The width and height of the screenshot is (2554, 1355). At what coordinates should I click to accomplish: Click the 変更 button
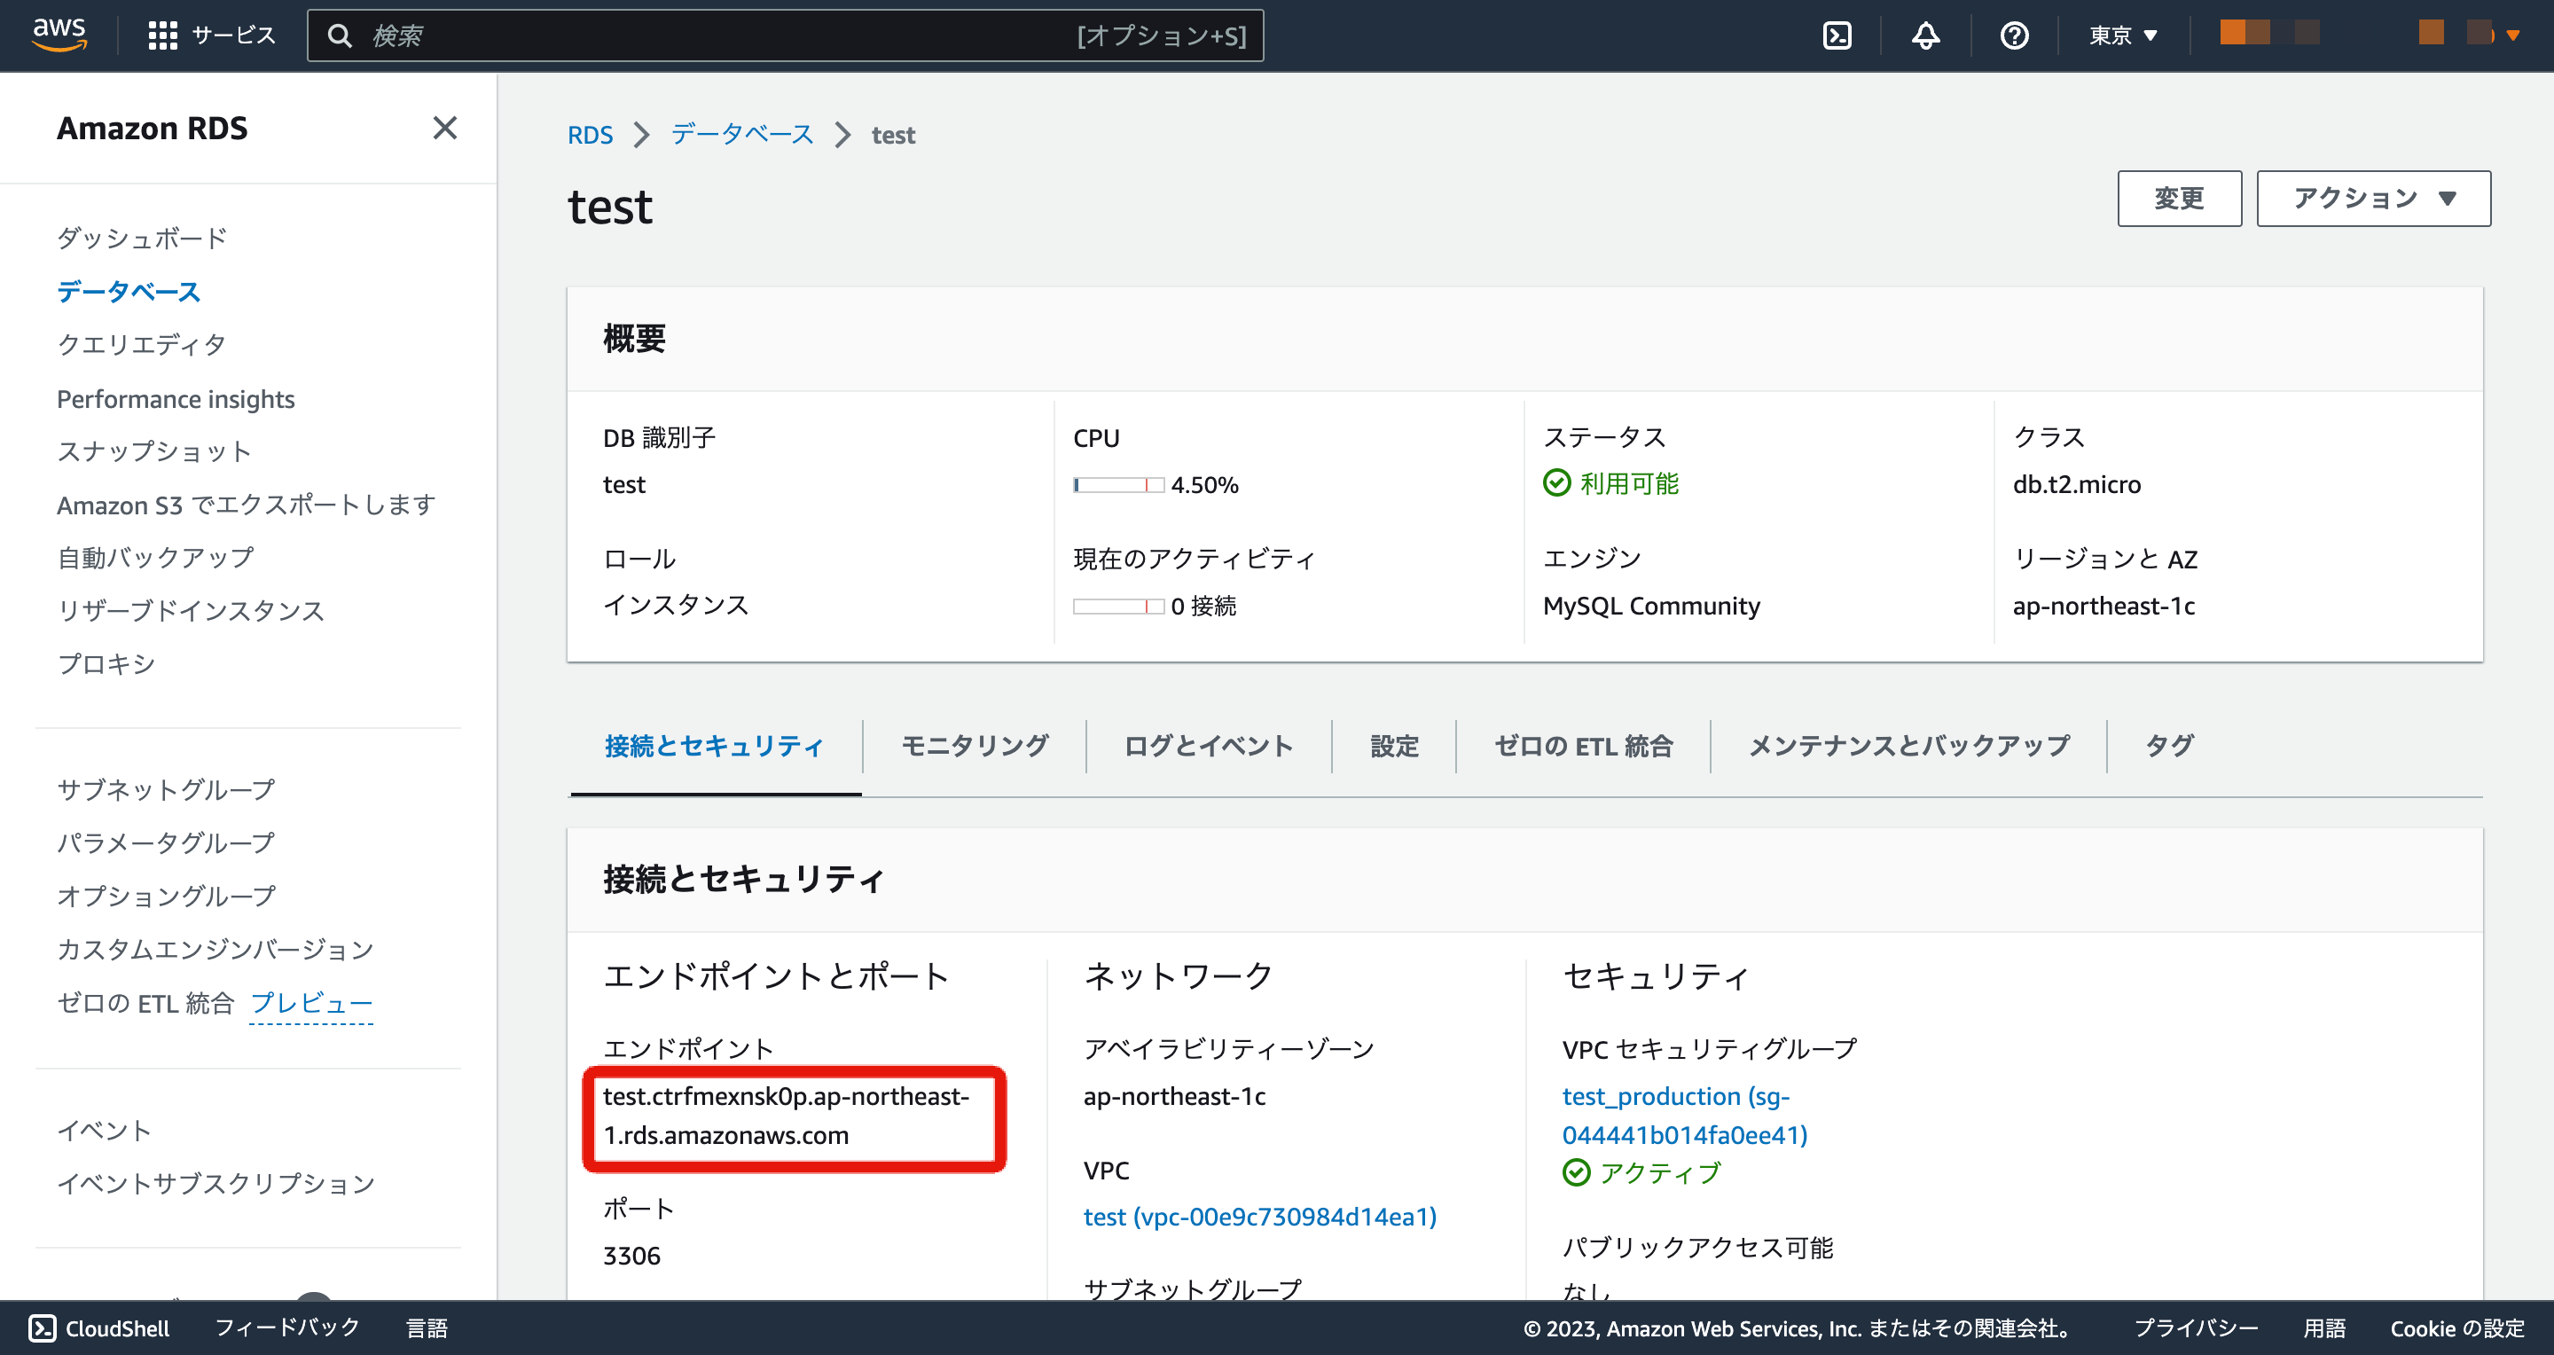(2179, 197)
